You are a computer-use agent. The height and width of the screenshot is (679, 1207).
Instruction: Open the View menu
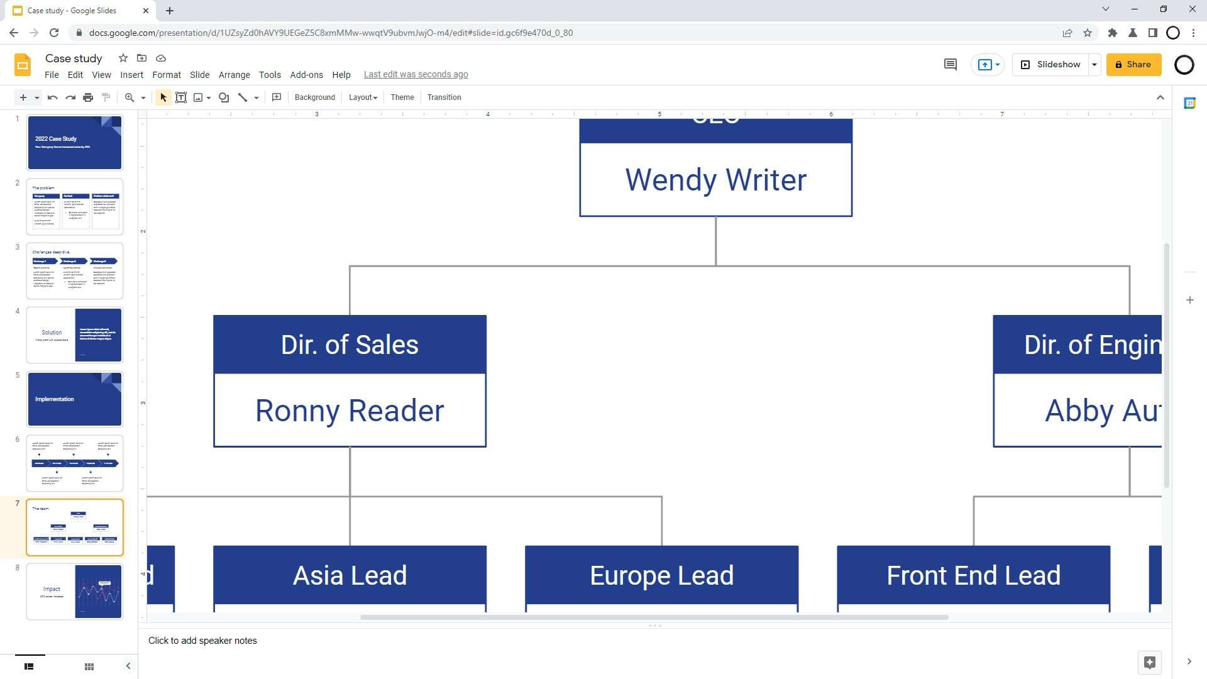101,75
